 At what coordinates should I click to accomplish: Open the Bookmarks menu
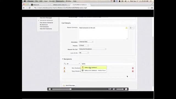[x=60, y=1]
